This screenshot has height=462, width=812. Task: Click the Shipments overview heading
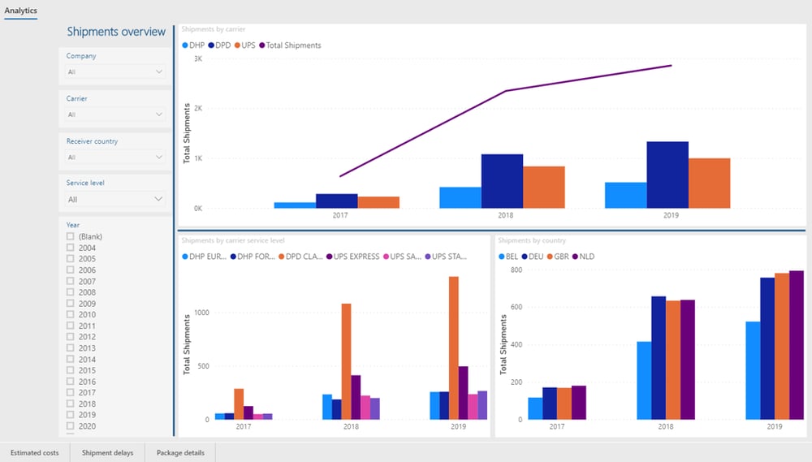(116, 32)
